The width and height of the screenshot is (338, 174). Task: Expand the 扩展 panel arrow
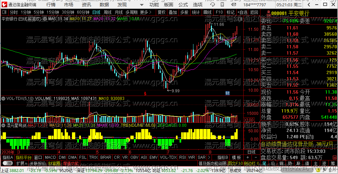[22, 163]
